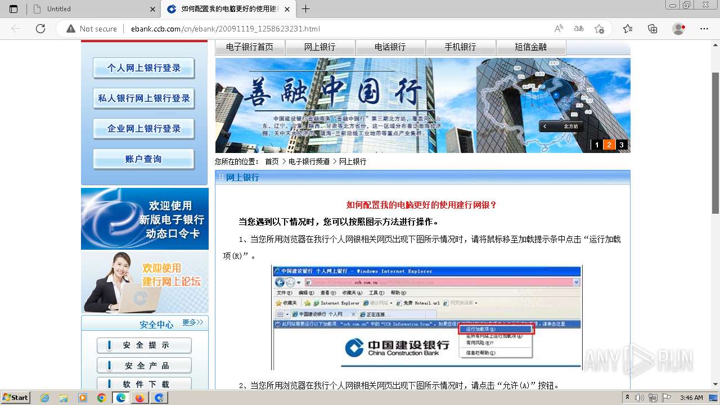Show banner slide 1

(x=597, y=145)
